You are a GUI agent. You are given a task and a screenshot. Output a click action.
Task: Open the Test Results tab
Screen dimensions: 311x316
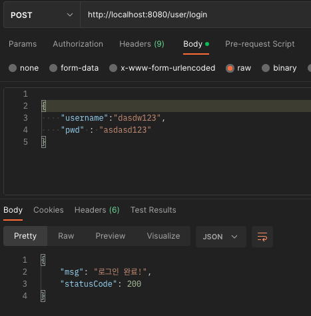153,210
